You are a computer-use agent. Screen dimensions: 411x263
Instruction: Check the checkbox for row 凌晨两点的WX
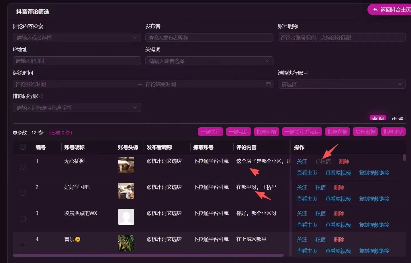[23, 219]
